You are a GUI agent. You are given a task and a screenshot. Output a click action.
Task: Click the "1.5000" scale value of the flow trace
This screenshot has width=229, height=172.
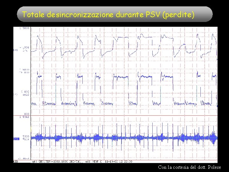(24, 28)
